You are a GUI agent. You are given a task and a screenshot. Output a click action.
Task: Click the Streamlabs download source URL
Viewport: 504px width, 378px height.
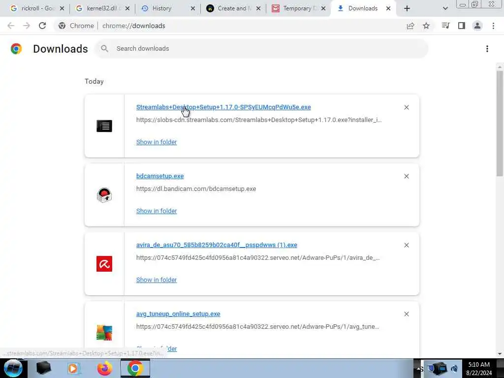[259, 120]
